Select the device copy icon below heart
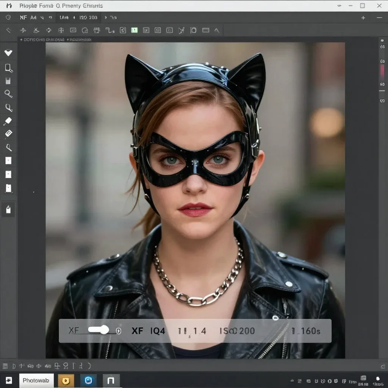388x388 pixels. point(9,68)
